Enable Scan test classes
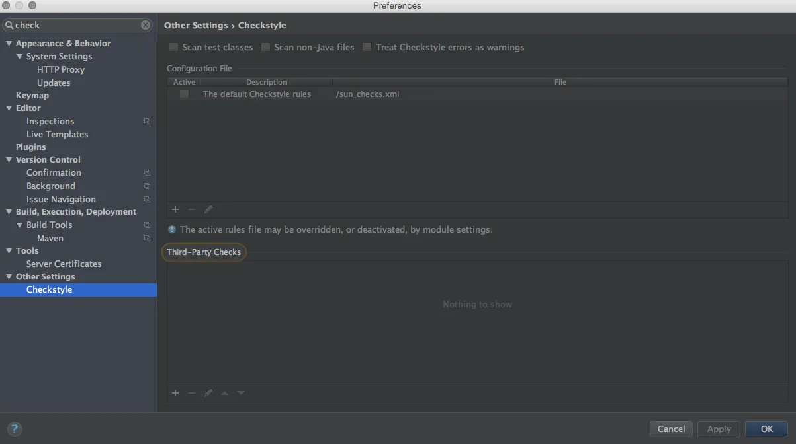The height and width of the screenshot is (444, 796). (173, 47)
